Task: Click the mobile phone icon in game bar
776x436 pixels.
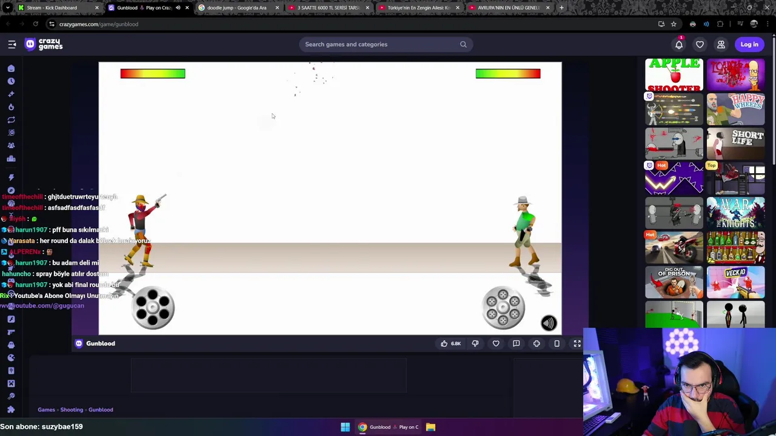Action: 557,343
